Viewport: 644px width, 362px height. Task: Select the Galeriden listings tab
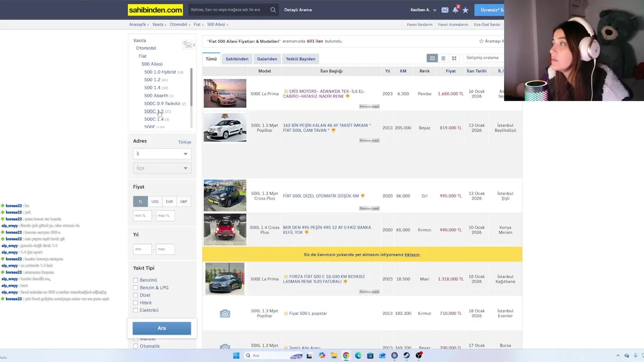click(x=267, y=59)
